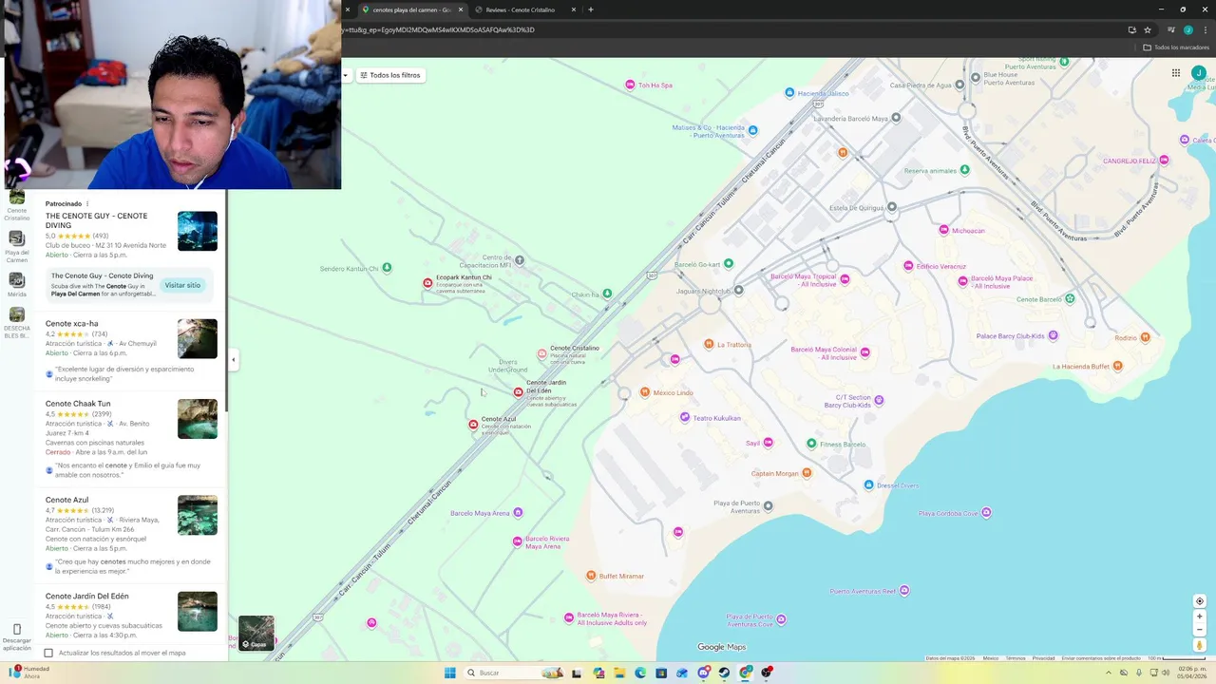The width and height of the screenshot is (1216, 684).
Task: Open the Google account avatar on the map
Action: pos(1199,73)
